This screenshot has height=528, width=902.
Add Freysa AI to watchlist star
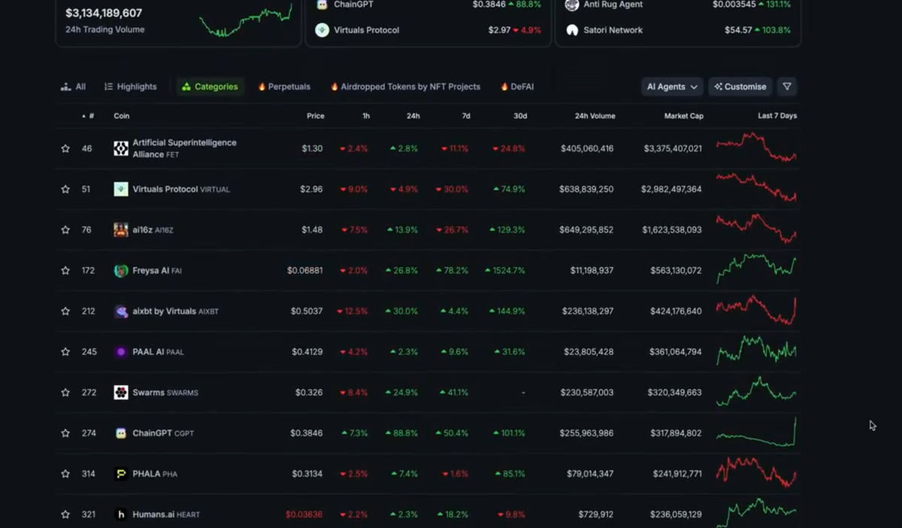click(x=65, y=271)
